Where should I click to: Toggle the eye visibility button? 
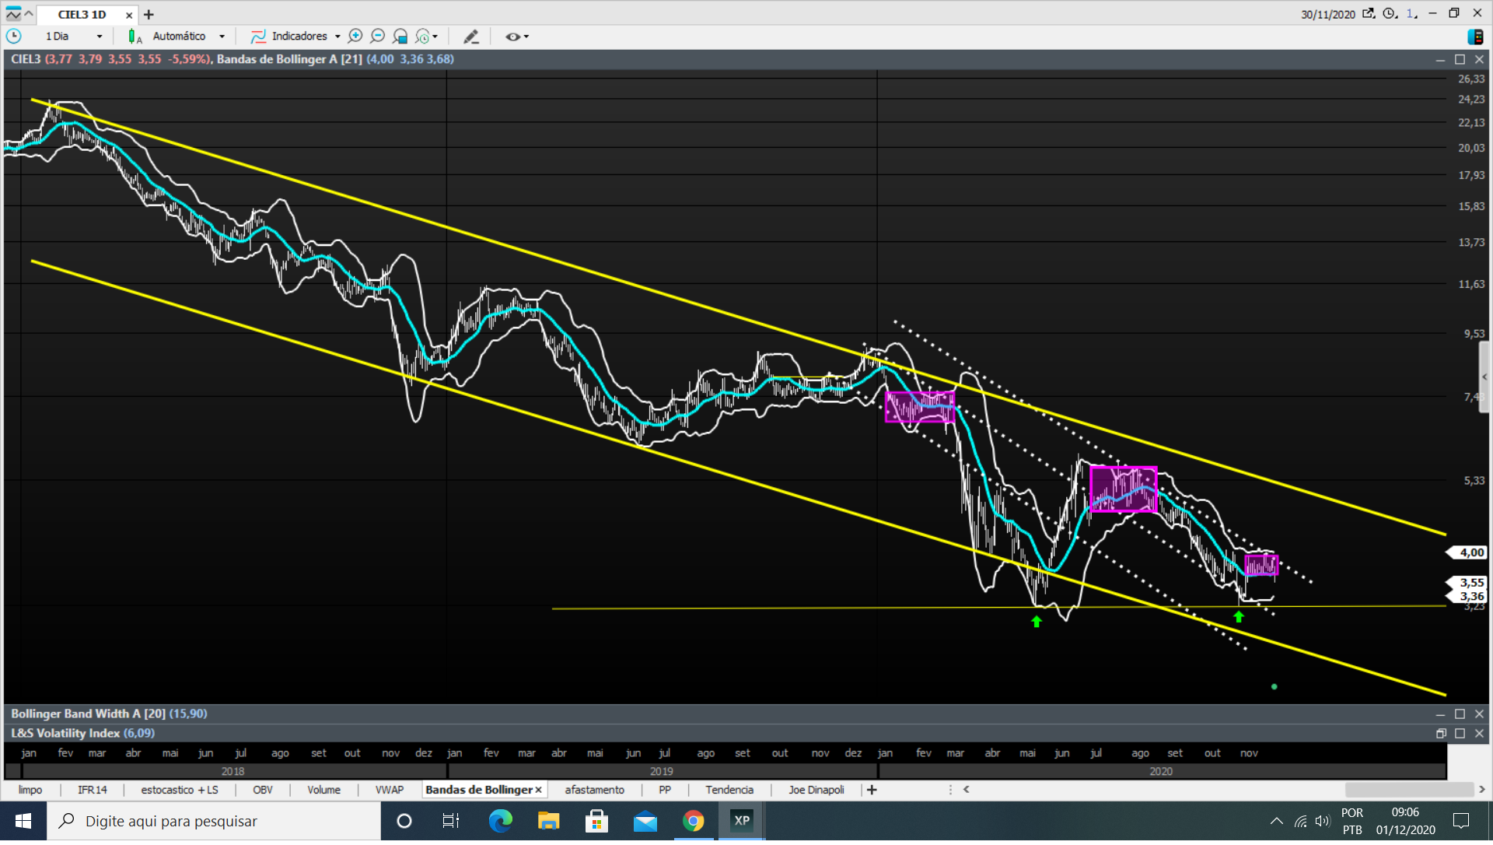(x=512, y=37)
